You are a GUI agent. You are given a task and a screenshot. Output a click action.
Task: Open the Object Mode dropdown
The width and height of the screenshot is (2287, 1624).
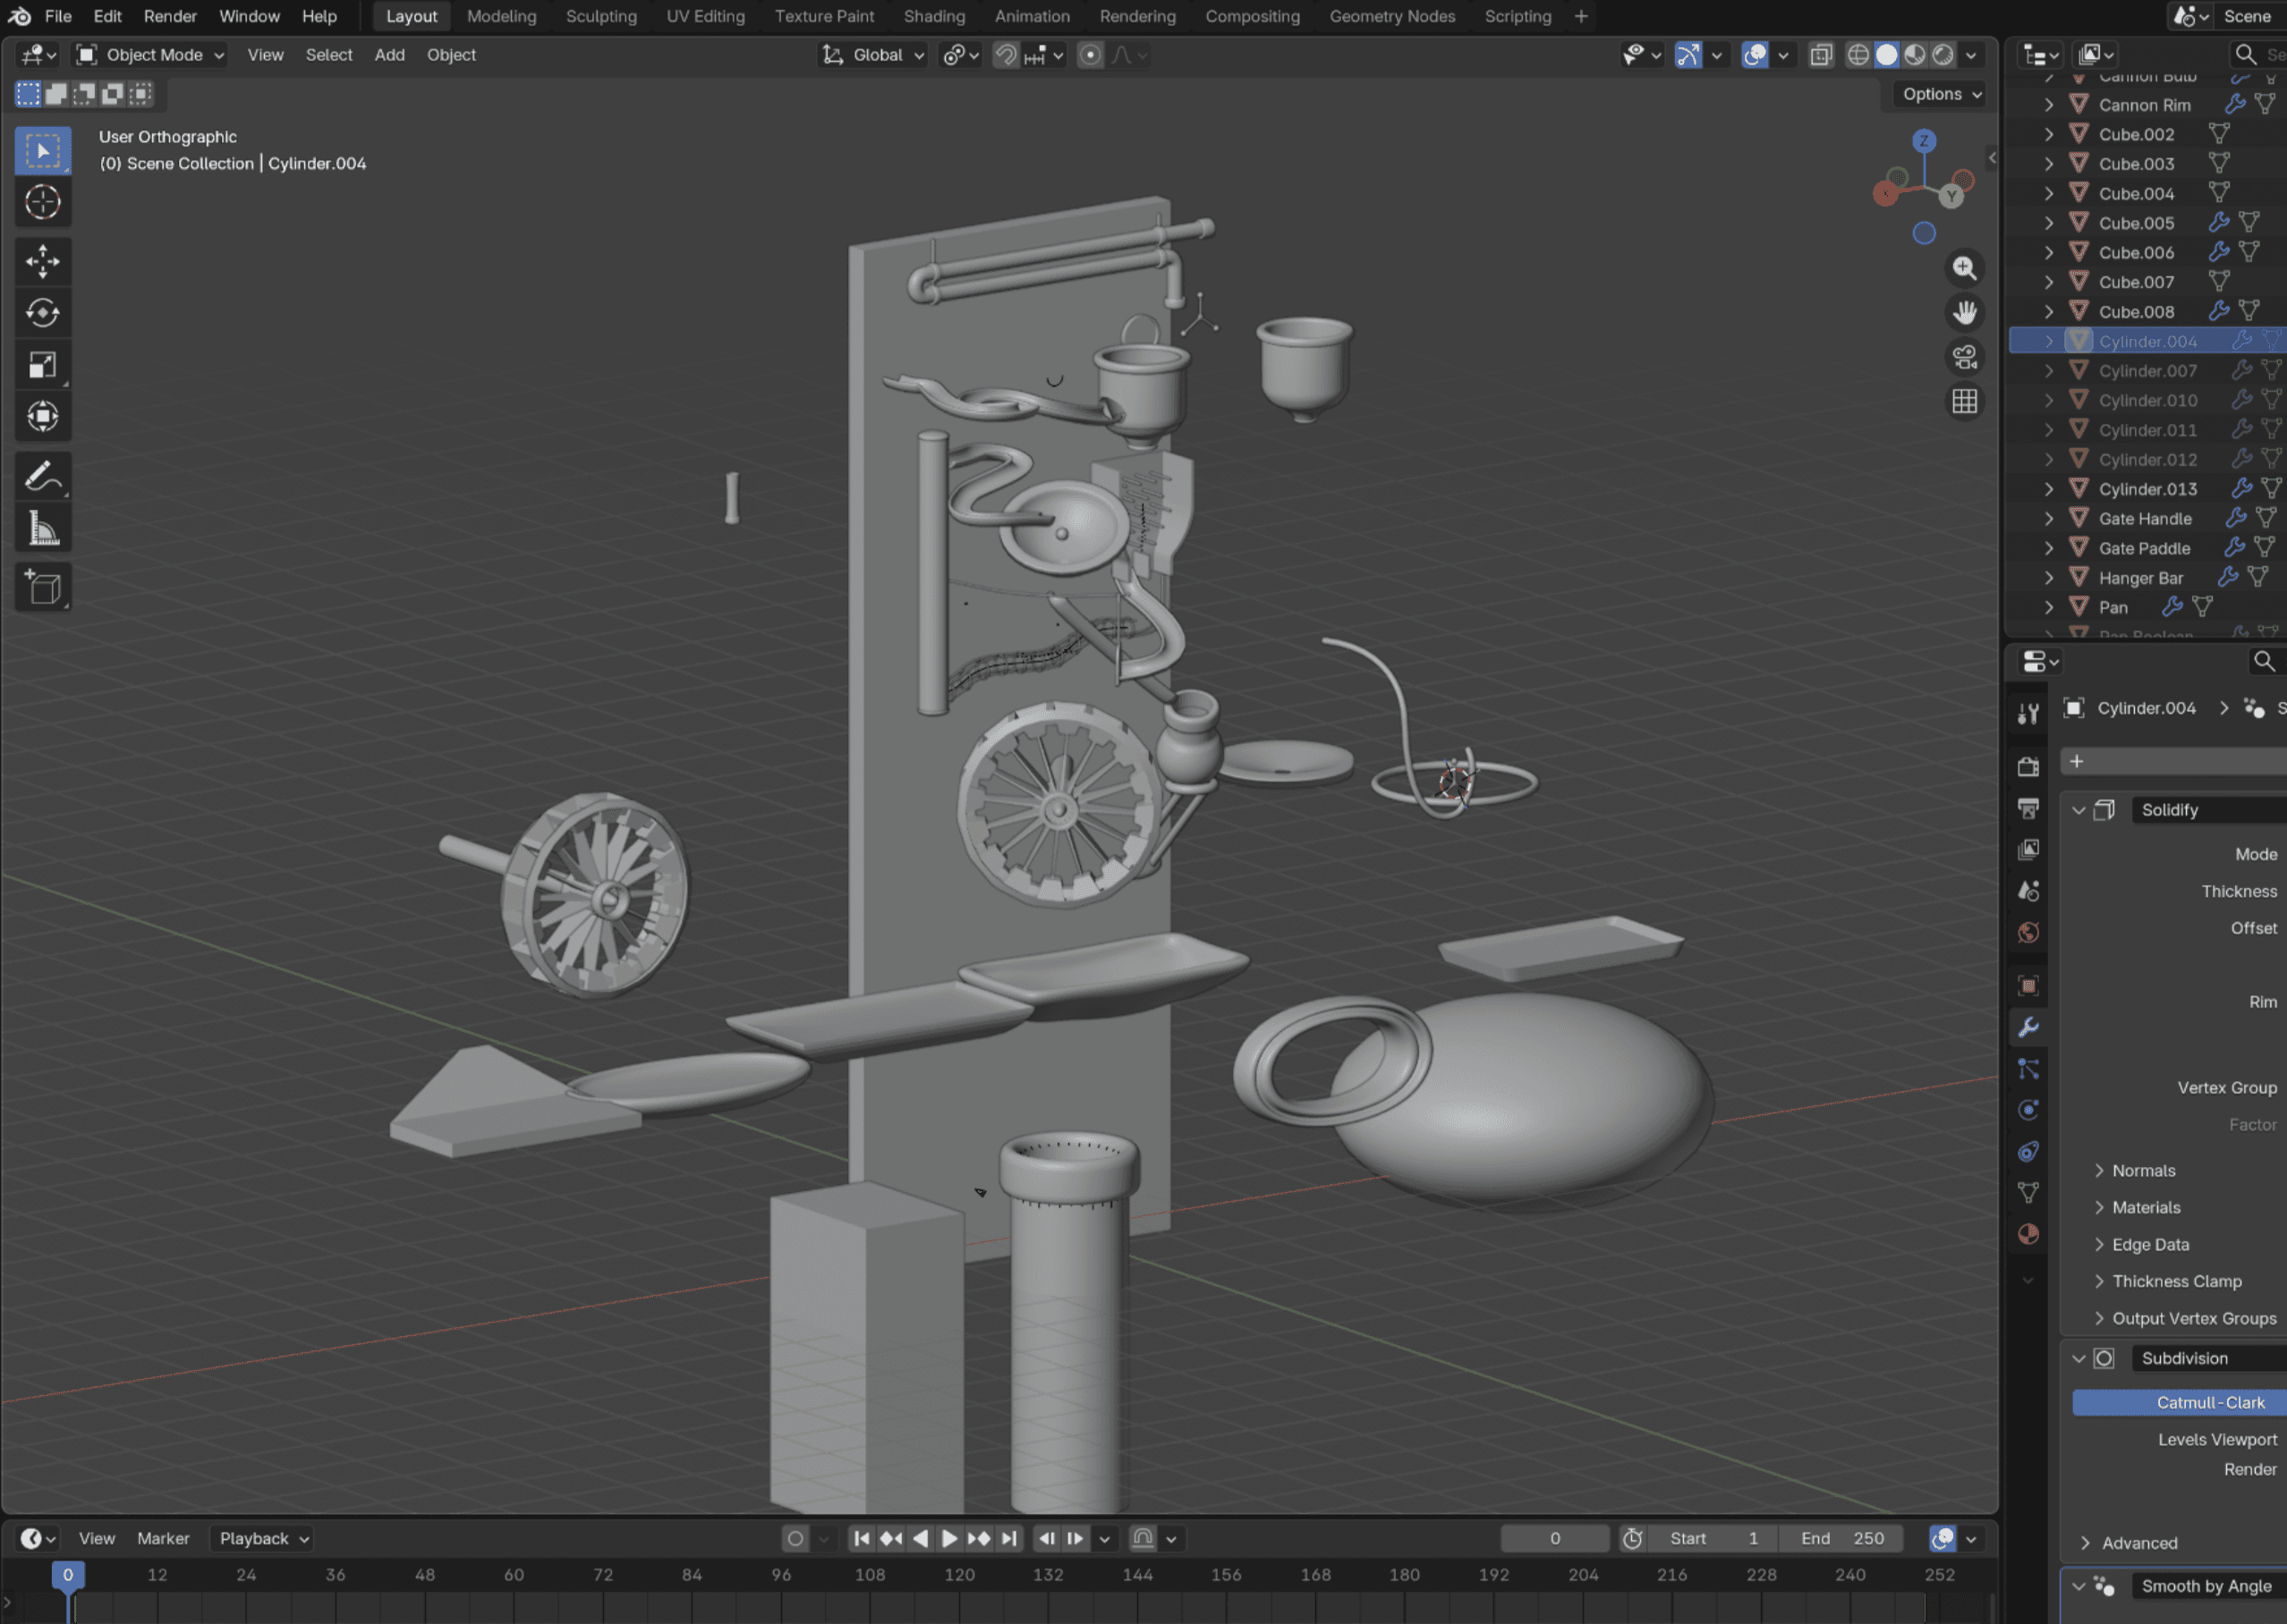pos(152,55)
